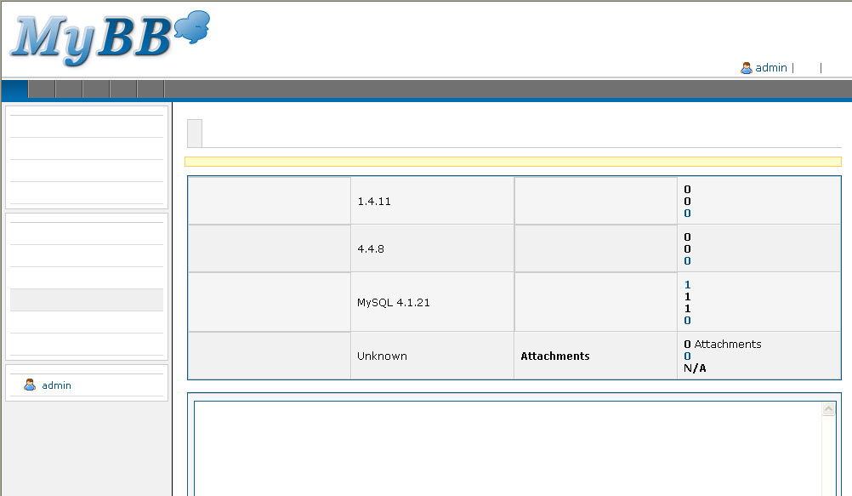Click the "Attachments" label in the table
Viewport: 852px width, 496px height.
coord(554,356)
